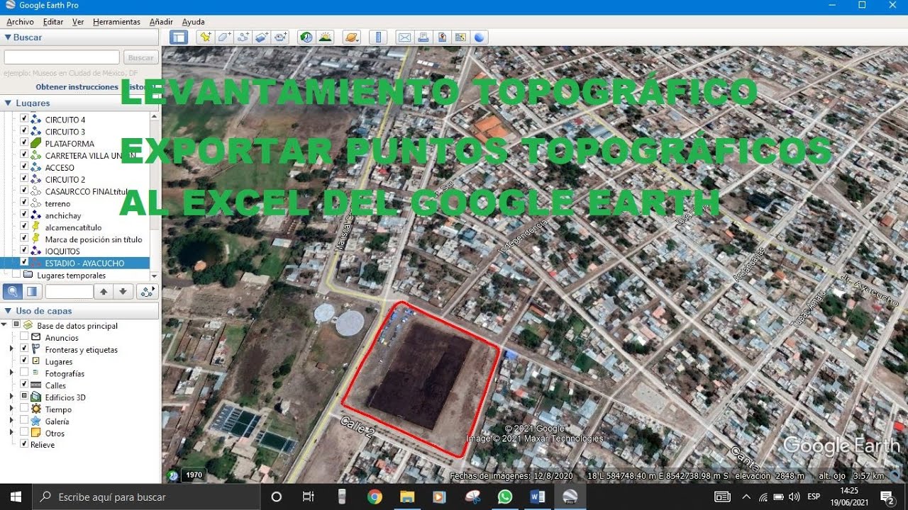Open the Ver menu
This screenshot has width=908, height=510.
[78, 22]
